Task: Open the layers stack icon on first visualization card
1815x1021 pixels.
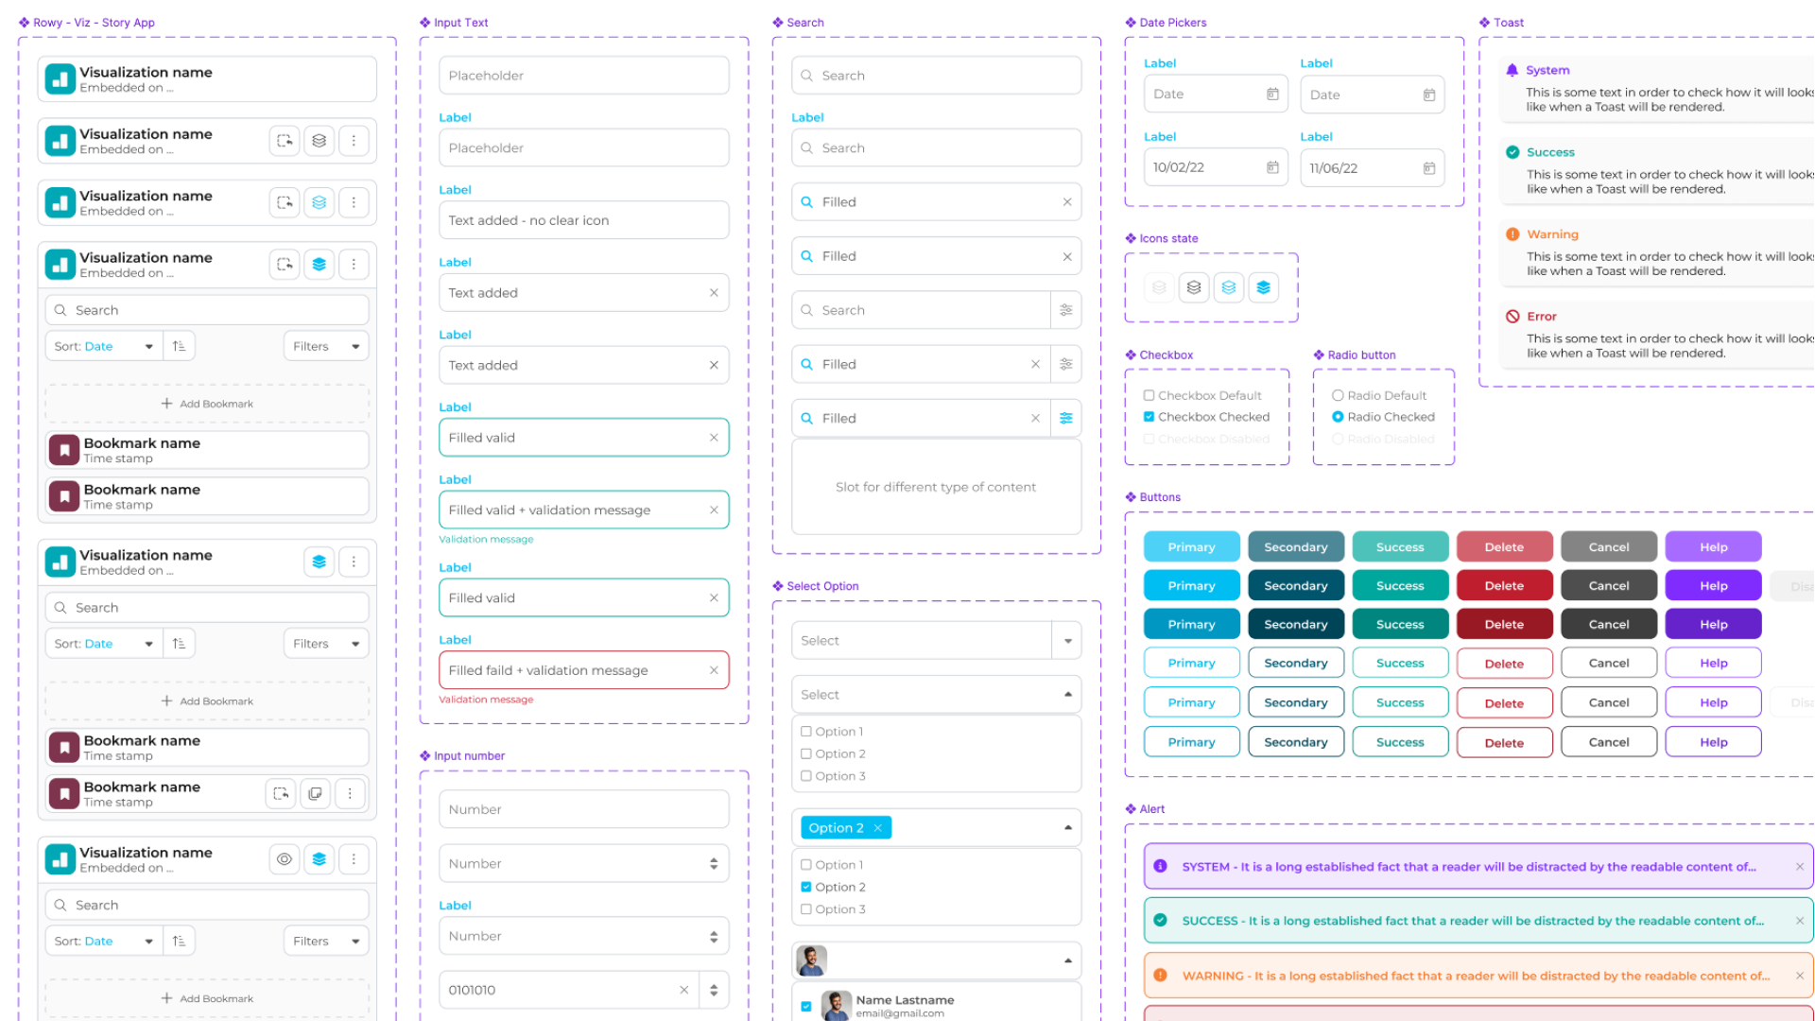Action: (319, 140)
